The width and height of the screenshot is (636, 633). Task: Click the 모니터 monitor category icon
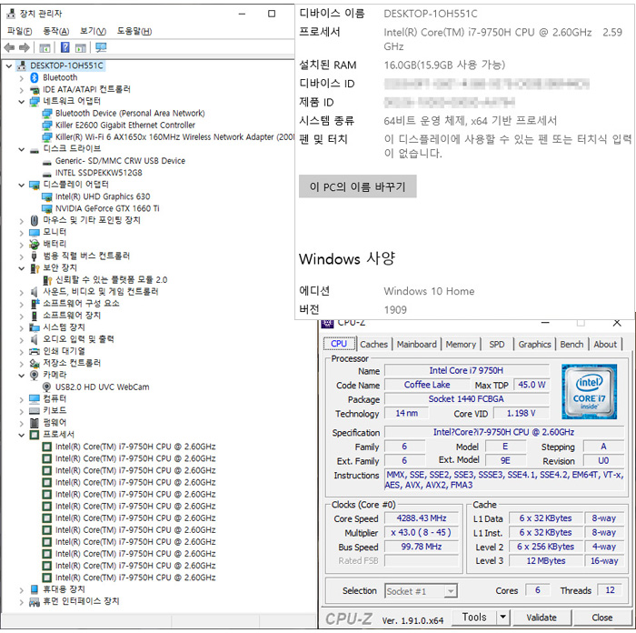tap(35, 232)
